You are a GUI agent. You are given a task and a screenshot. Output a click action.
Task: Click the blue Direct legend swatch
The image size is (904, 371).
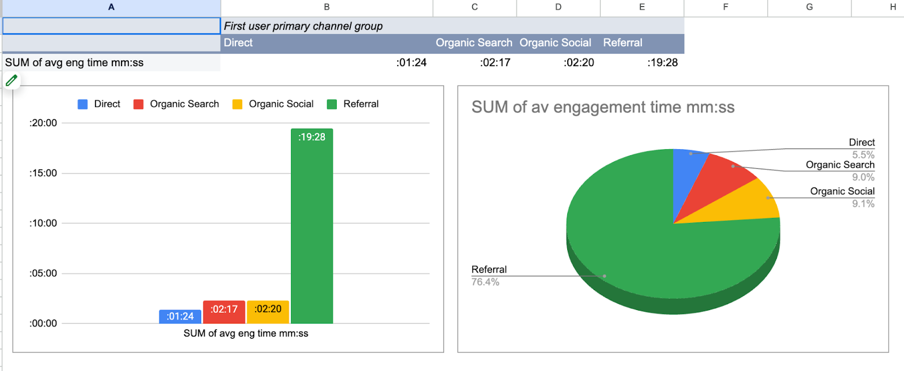(x=82, y=104)
